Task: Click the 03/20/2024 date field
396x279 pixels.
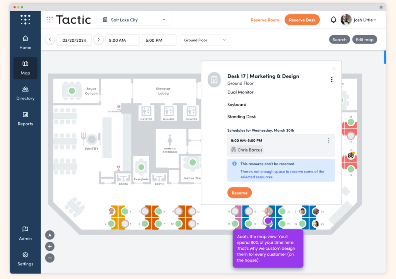Action: pyautogui.click(x=74, y=40)
